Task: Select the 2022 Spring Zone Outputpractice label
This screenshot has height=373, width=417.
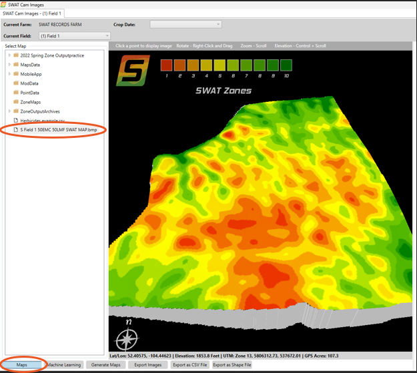Action: [x=52, y=55]
